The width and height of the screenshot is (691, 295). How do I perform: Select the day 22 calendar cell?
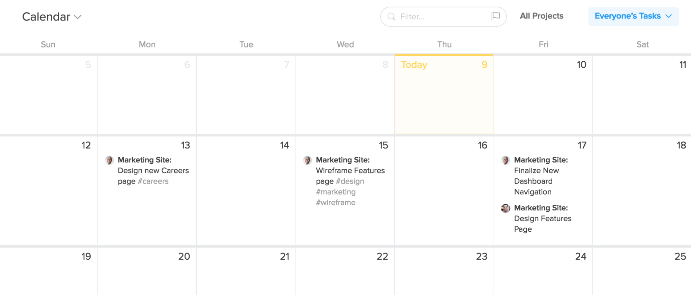[x=345, y=271]
